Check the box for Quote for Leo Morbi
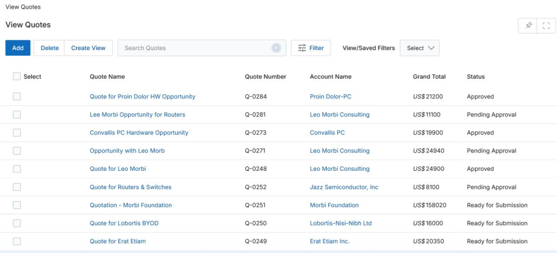 click(17, 169)
